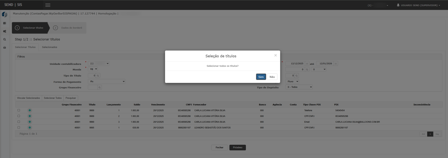Screen dimensions: 448x158
Task: Click the search icon in left sidebar
Action: [x=5, y=40]
